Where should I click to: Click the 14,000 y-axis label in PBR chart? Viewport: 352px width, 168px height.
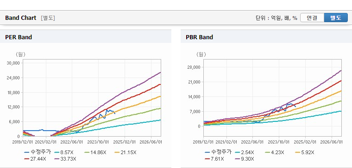point(195,97)
